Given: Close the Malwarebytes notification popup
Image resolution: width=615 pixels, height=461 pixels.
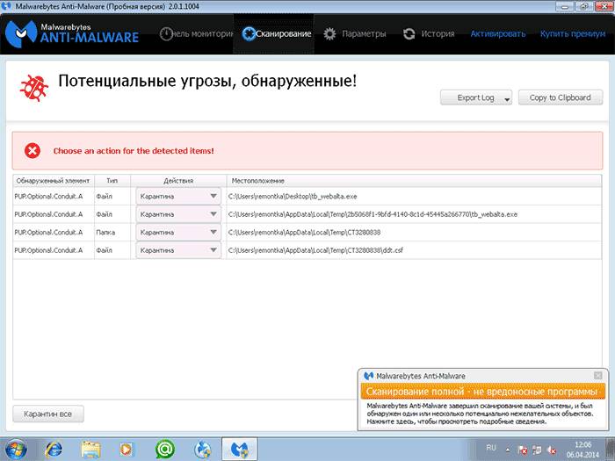Looking at the screenshot, I should click(x=598, y=375).
